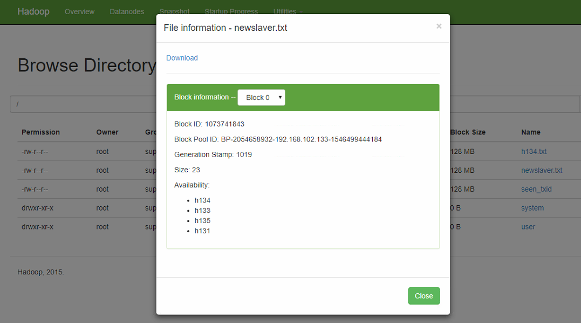
Task: Open Startup Progress in the navbar
Action: coord(231,11)
